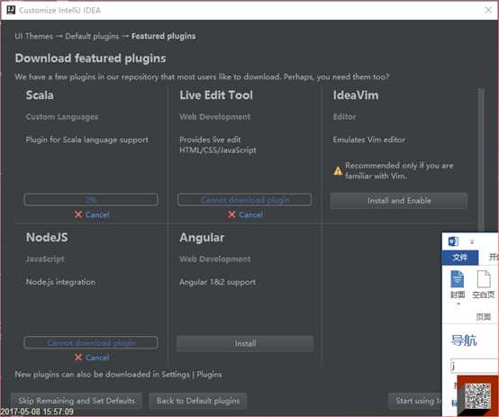Click the Scala download progress bar
Screen dimensions: 499x417
[x=91, y=200]
